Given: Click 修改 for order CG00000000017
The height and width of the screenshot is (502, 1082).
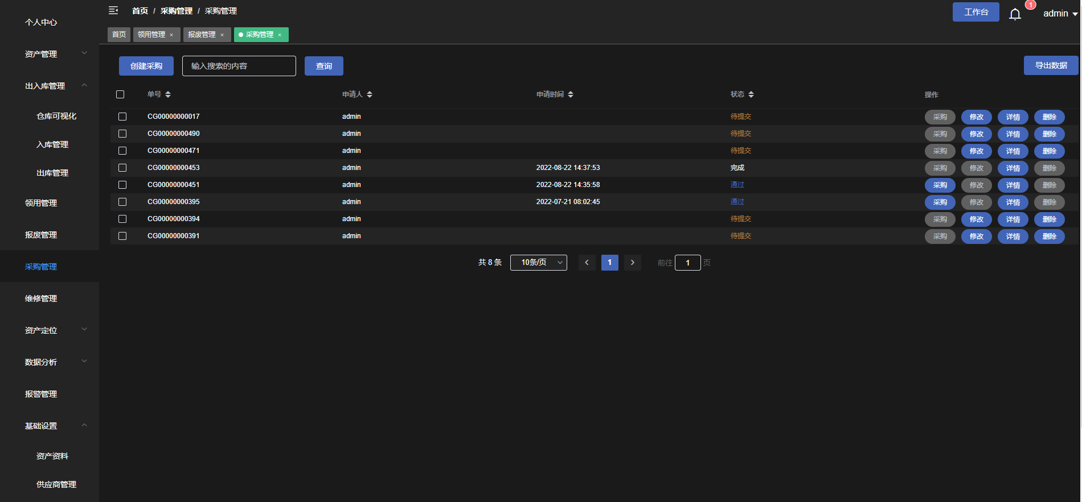Looking at the screenshot, I should click(977, 117).
